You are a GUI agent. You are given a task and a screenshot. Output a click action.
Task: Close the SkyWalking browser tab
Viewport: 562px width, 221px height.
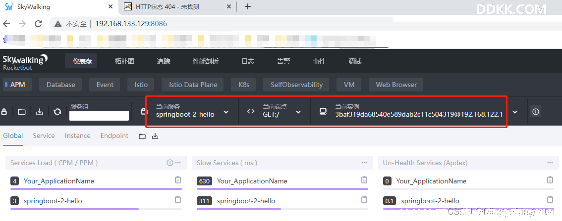pos(111,6)
